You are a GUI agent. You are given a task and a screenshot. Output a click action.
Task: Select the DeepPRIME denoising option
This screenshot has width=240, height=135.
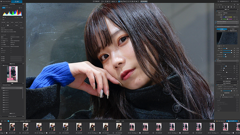pos(222,31)
